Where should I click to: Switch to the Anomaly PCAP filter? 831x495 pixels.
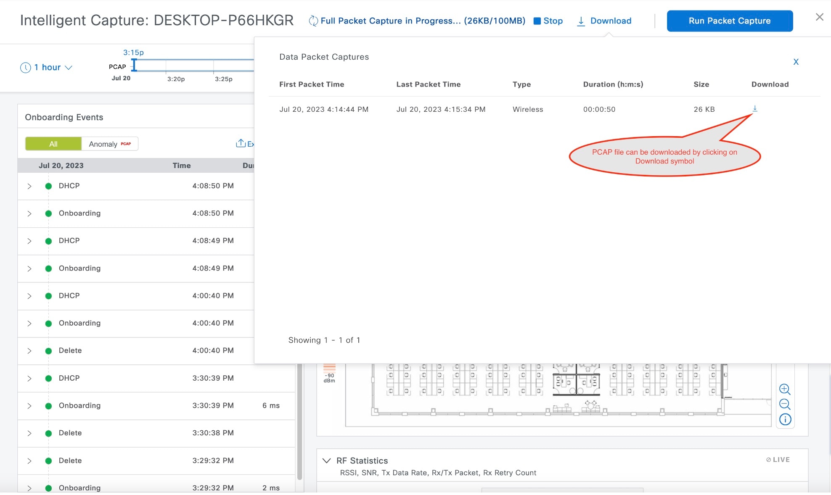pos(110,144)
